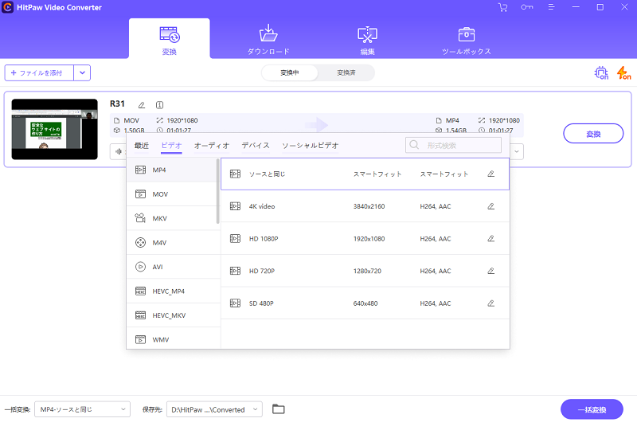The width and height of the screenshot is (637, 430).
Task: Select the Video (ビデオ) format tab
Action: click(171, 146)
